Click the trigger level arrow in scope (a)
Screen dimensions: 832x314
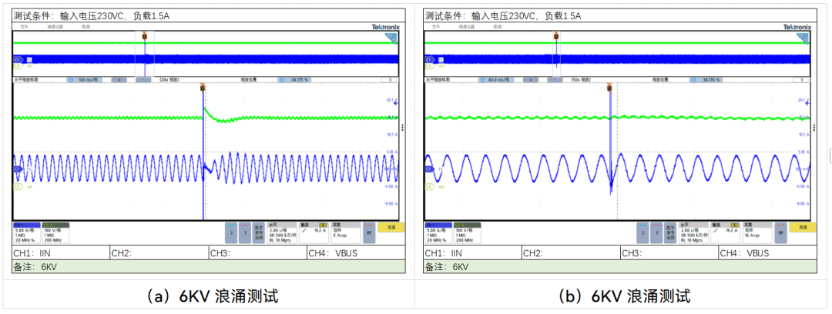[x=396, y=104]
